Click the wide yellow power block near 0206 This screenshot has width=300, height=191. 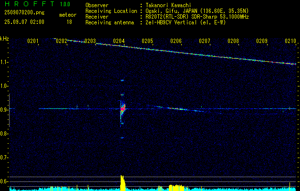tap(176, 188)
